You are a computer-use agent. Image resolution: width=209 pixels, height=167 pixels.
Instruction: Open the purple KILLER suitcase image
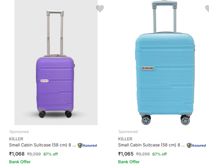pyautogui.click(x=56, y=62)
